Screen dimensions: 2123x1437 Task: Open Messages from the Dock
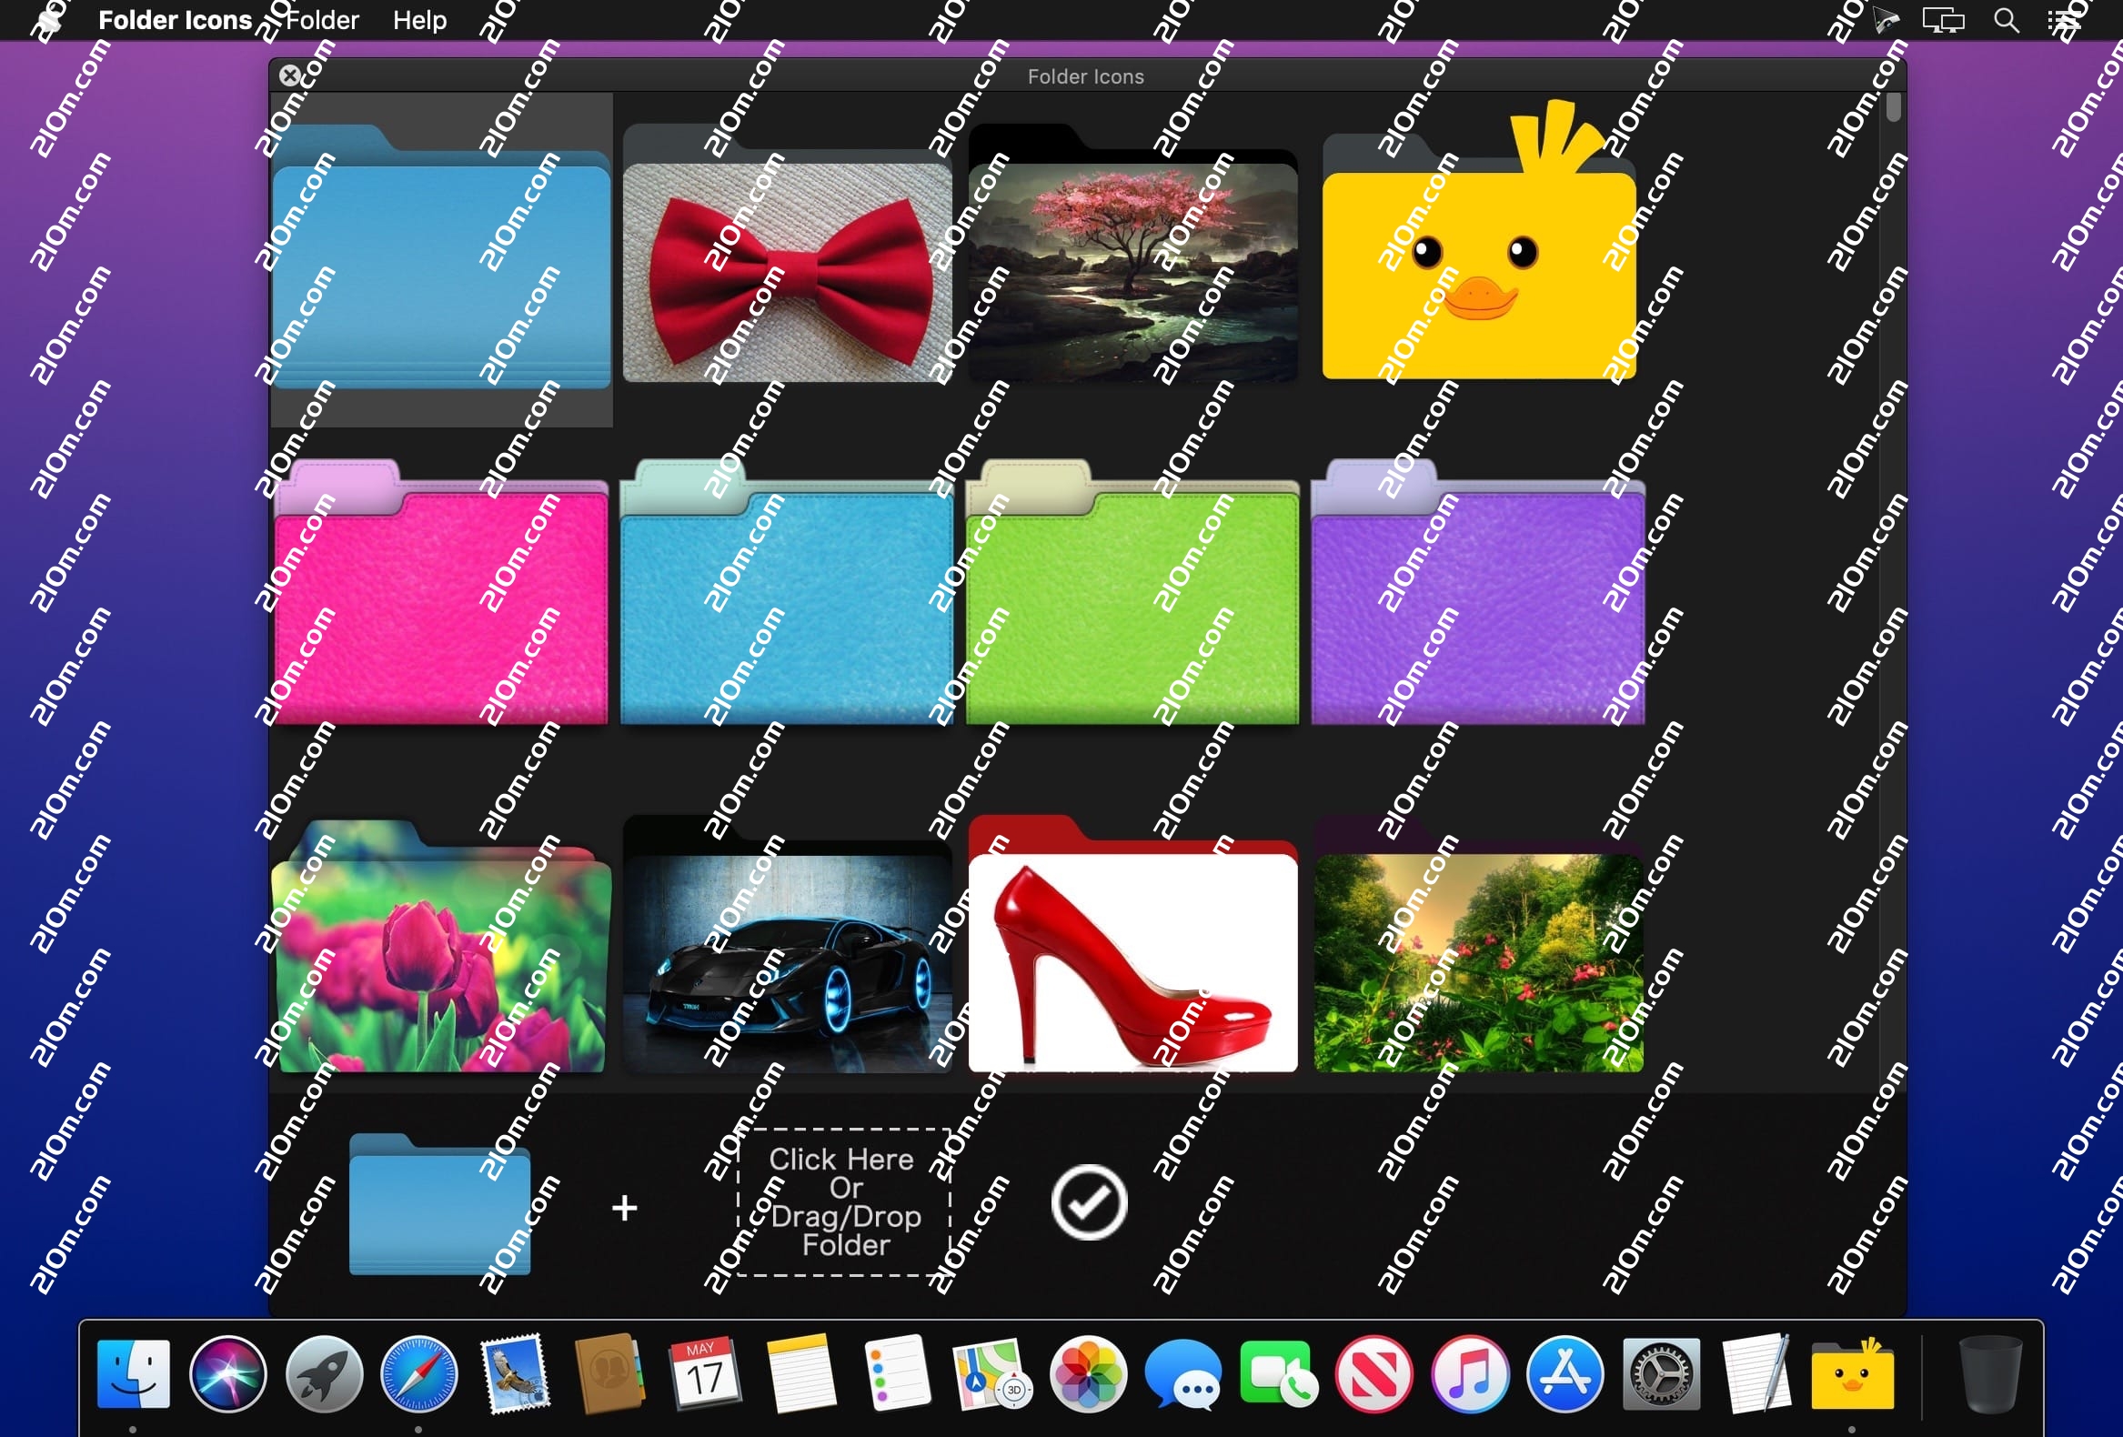point(1182,1374)
